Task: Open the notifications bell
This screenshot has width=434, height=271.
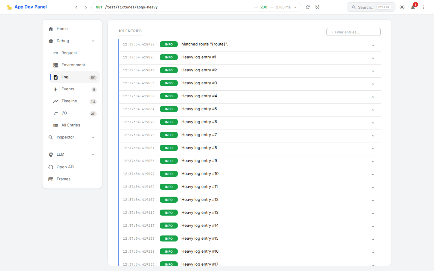Action: (413, 7)
